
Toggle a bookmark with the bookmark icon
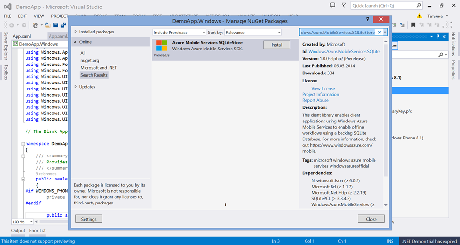click(413, 25)
